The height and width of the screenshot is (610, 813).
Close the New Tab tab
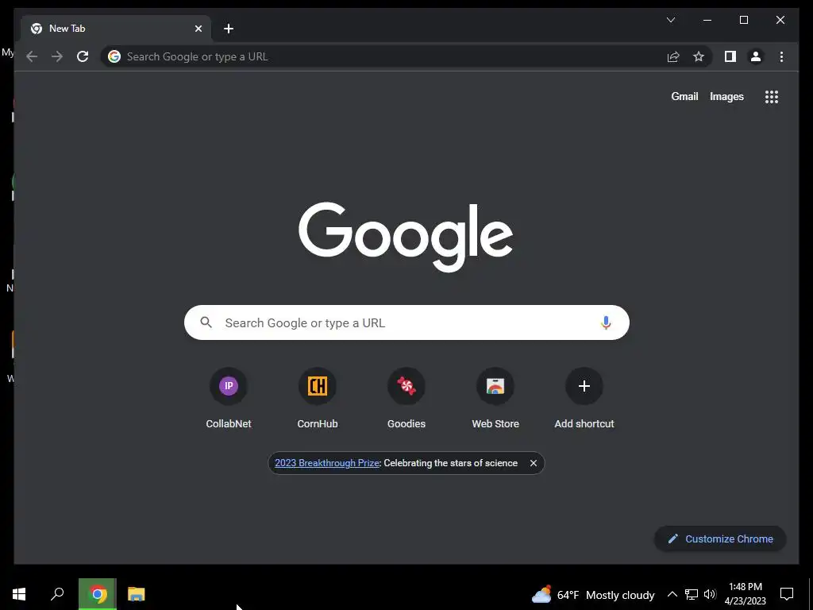[198, 29]
